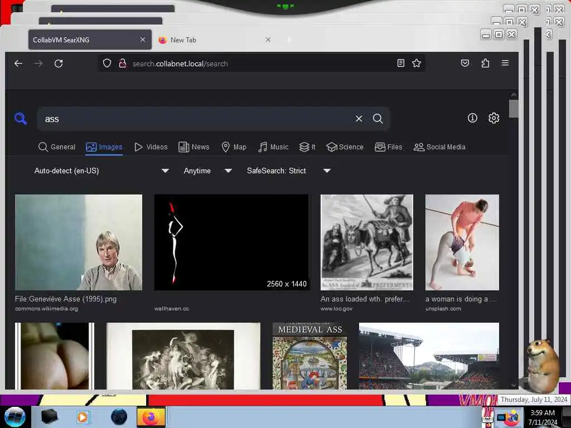Focus the browser address bar
Viewport: 571px width, 428px height.
click(262, 64)
